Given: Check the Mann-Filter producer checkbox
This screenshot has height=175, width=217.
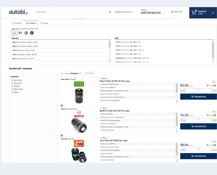Looking at the screenshot, I should pos(13,89).
